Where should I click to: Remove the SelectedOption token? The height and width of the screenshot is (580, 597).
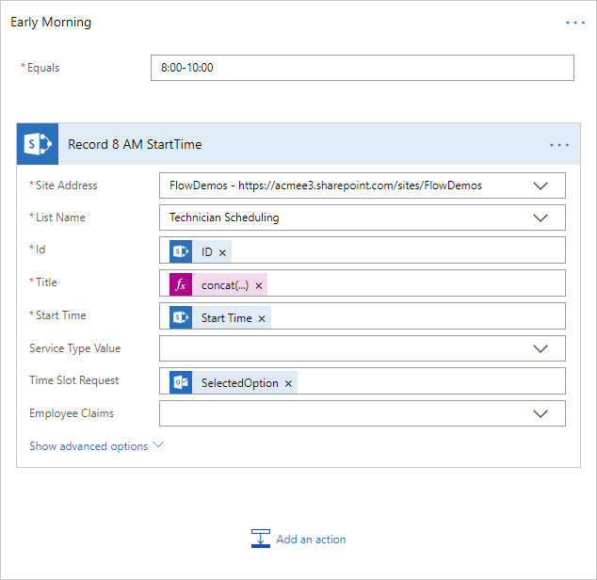pyautogui.click(x=288, y=383)
